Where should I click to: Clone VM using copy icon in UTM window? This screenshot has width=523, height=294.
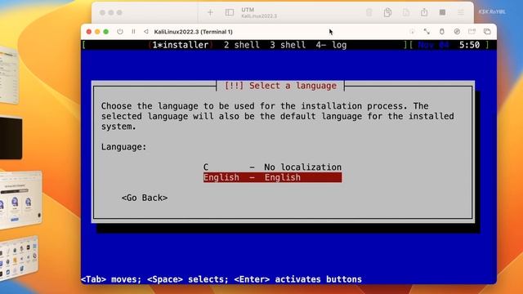click(387, 13)
